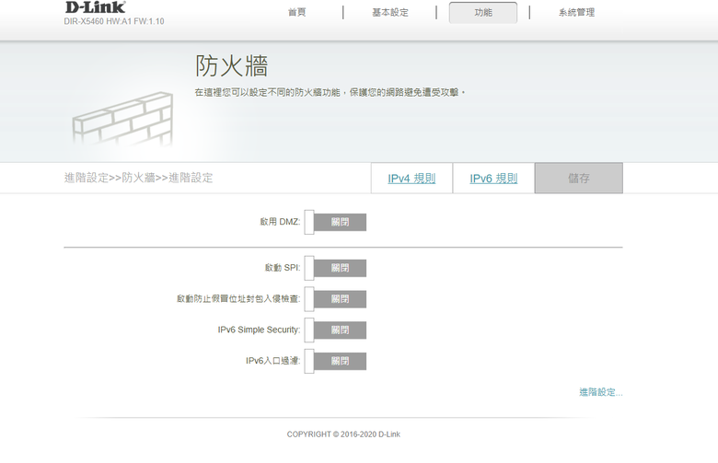Click the COPYRIGHT © 2016-2020 D-Link footer
The width and height of the screenshot is (718, 463).
343,434
